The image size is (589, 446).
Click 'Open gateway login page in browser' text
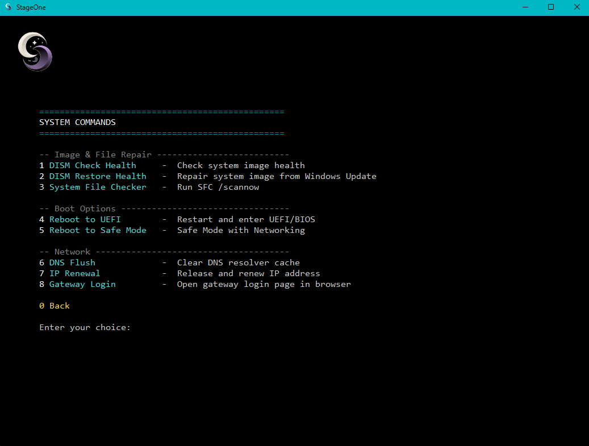[x=264, y=285]
